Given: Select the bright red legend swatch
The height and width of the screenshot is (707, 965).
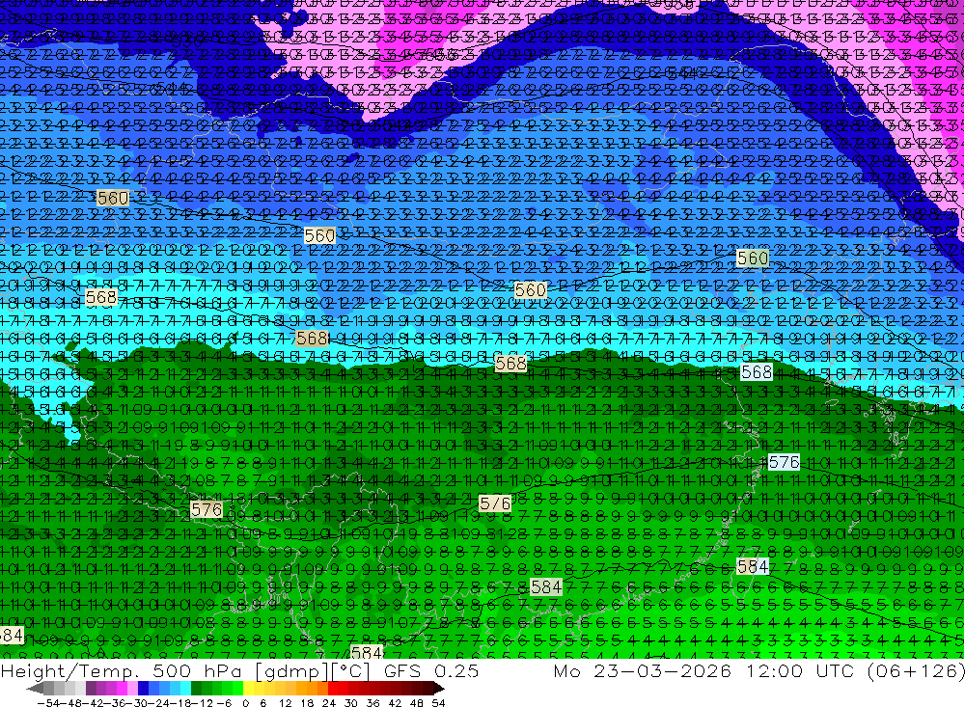Looking at the screenshot, I should [333, 689].
